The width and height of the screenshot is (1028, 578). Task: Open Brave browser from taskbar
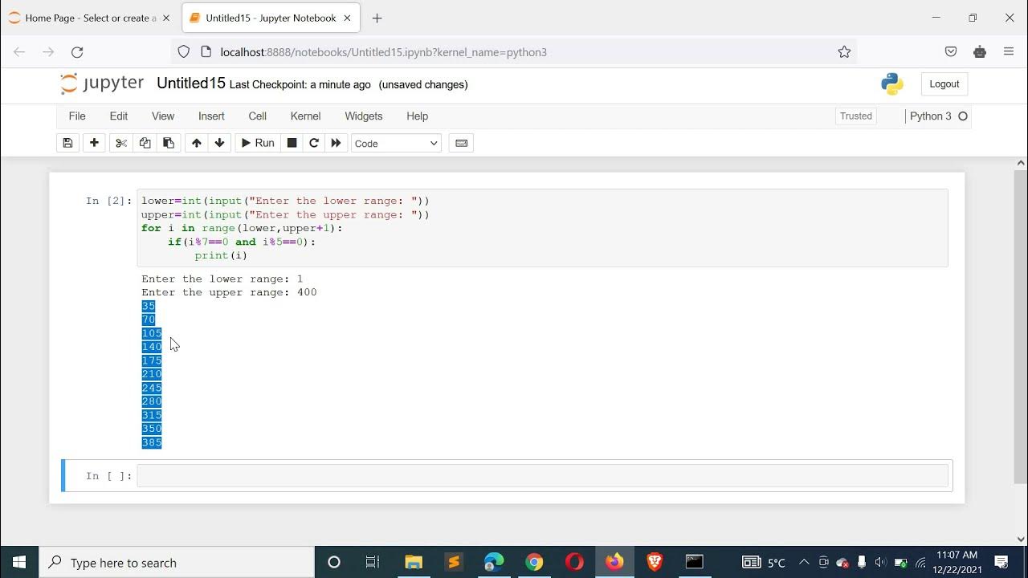[655, 562]
